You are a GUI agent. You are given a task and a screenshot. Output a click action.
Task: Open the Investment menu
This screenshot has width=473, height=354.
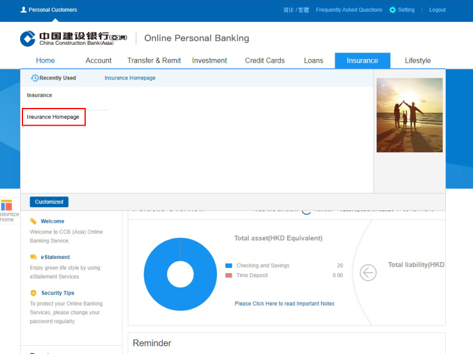[x=209, y=61]
